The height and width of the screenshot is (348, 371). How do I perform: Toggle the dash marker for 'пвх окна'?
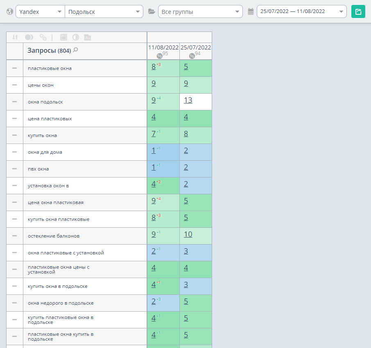15,169
